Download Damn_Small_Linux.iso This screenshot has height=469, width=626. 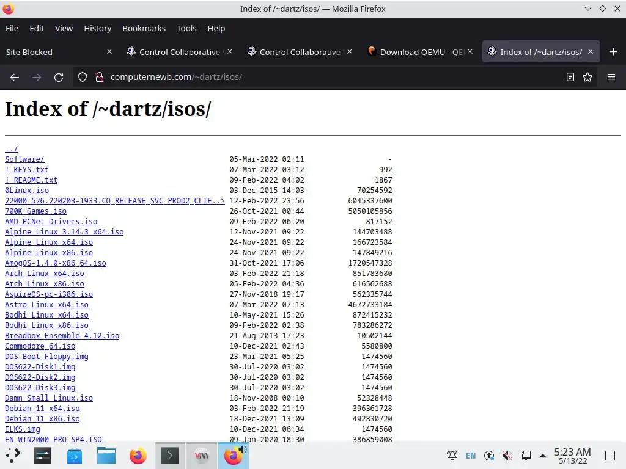tap(49, 398)
